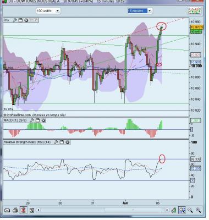This screenshot has width=209, height=220.
Task: Send chart by email envelope icon
Action: (7, 210)
